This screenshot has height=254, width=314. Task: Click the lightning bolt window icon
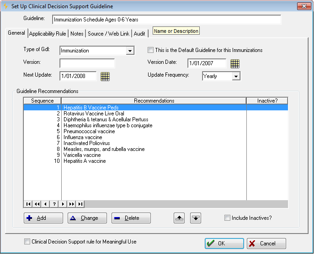coord(6,6)
